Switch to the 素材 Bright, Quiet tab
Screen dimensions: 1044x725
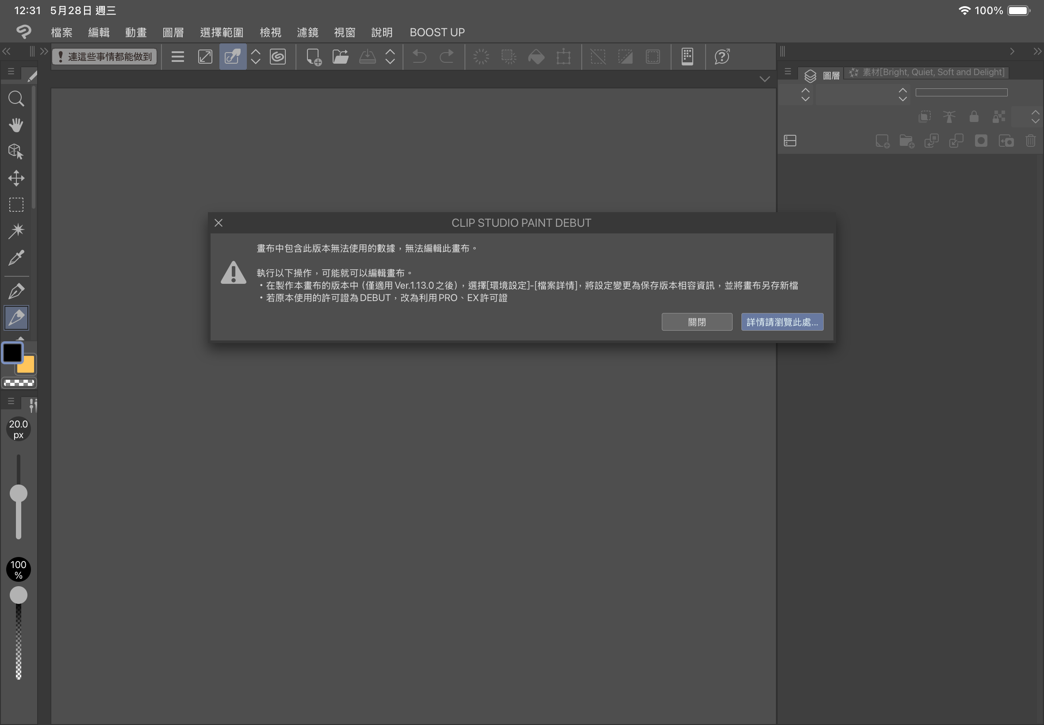[x=926, y=72]
